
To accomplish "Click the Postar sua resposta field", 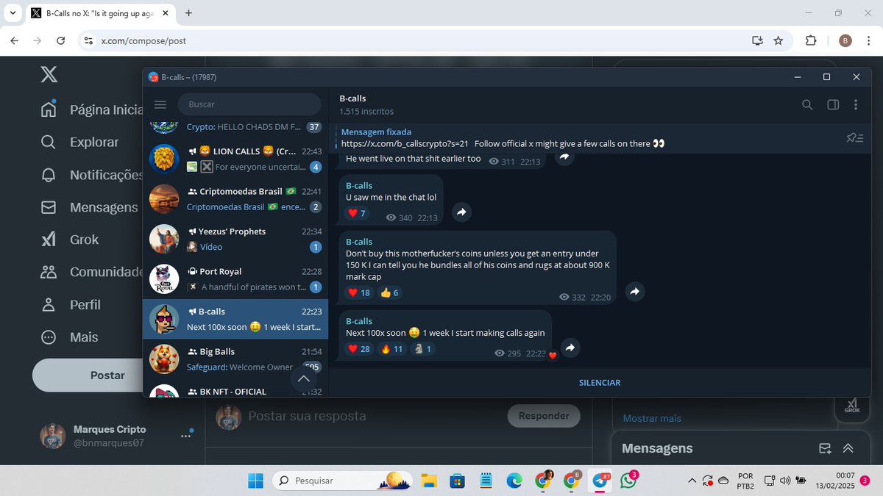I will (x=307, y=416).
